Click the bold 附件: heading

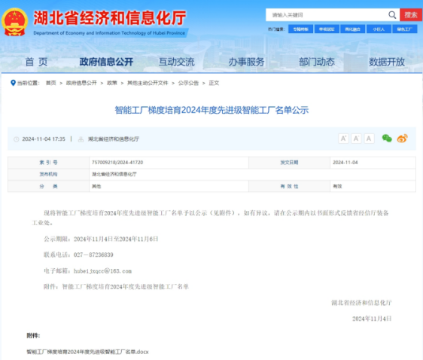point(33,335)
